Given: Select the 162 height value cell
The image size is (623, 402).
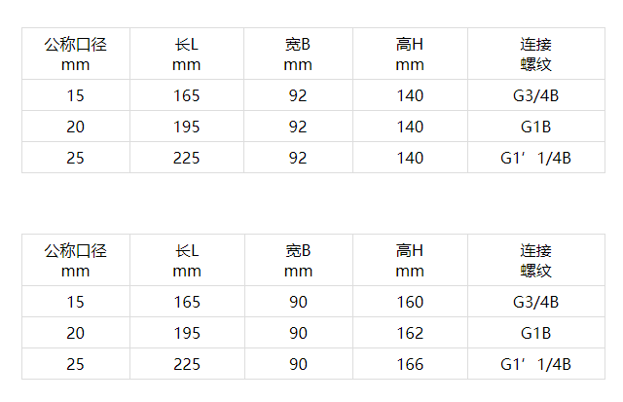Looking at the screenshot, I should [410, 333].
